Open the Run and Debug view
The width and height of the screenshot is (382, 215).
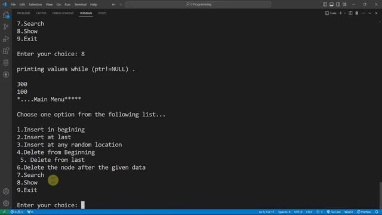(x=6, y=39)
